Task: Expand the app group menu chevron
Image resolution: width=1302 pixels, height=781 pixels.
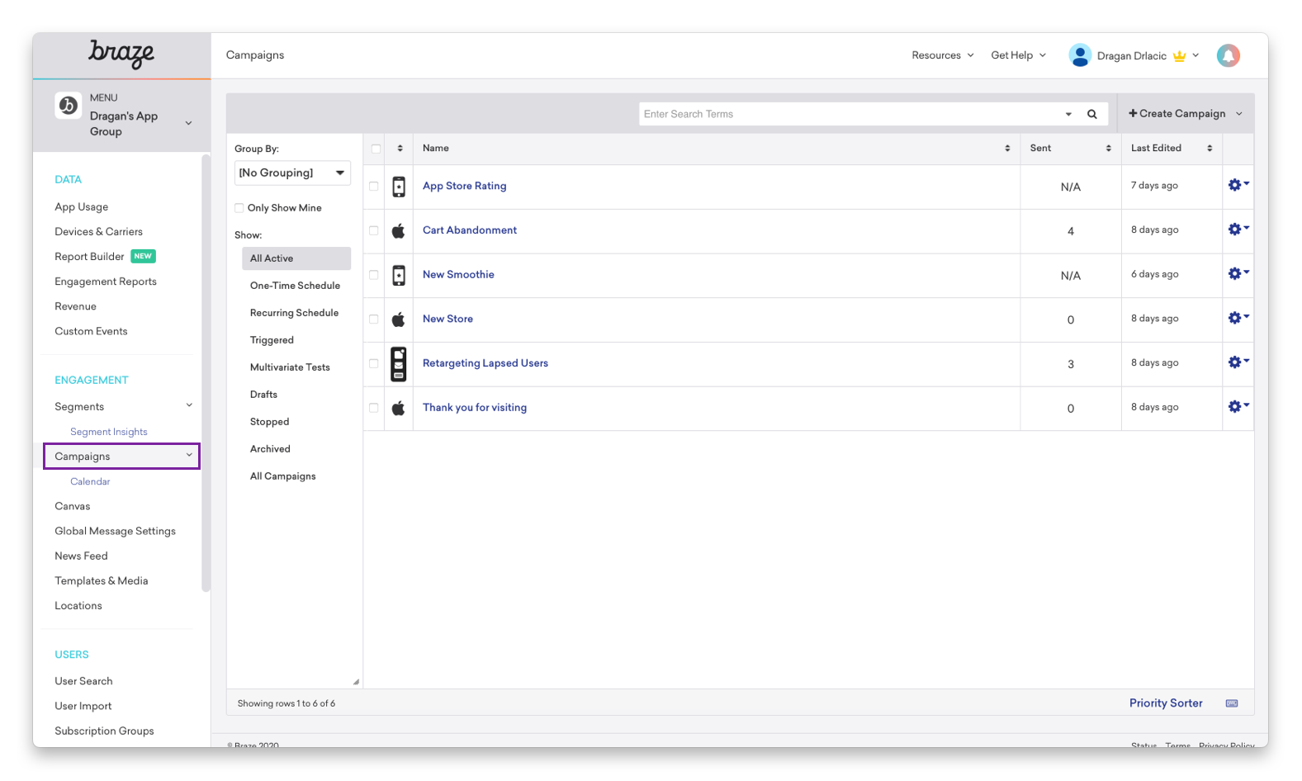Action: (x=188, y=123)
